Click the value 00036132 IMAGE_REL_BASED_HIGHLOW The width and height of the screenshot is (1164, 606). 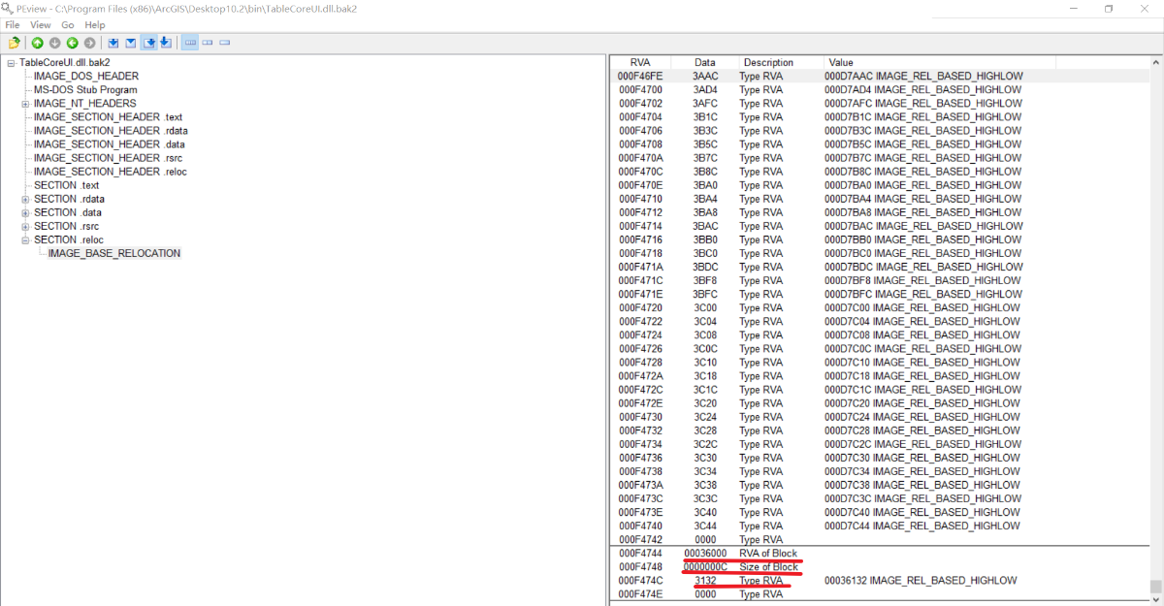(921, 580)
